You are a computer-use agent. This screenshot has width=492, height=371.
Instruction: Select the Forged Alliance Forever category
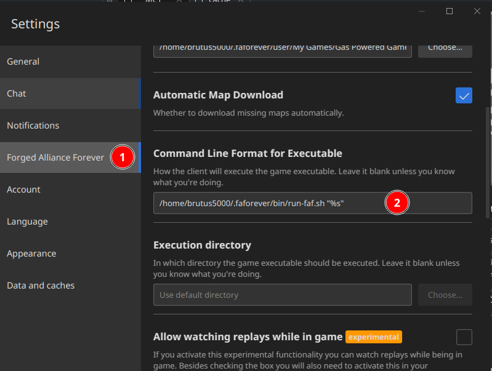tap(70, 158)
